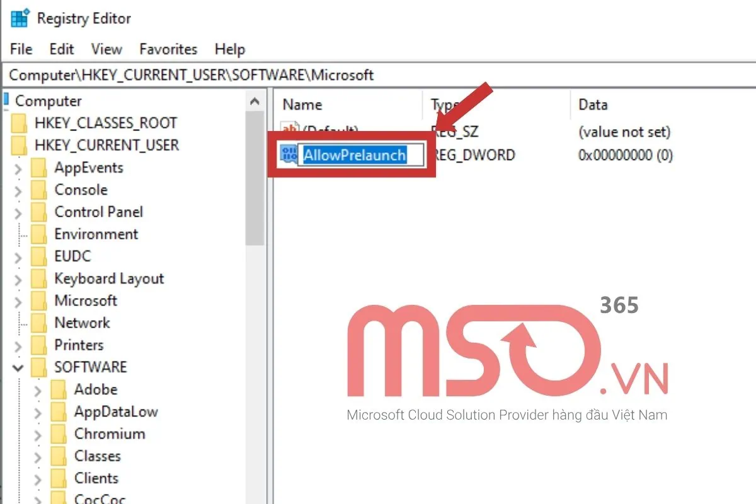Image resolution: width=756 pixels, height=504 pixels.
Task: Click the AllowPrelaunch DWORD value icon
Action: click(x=289, y=154)
